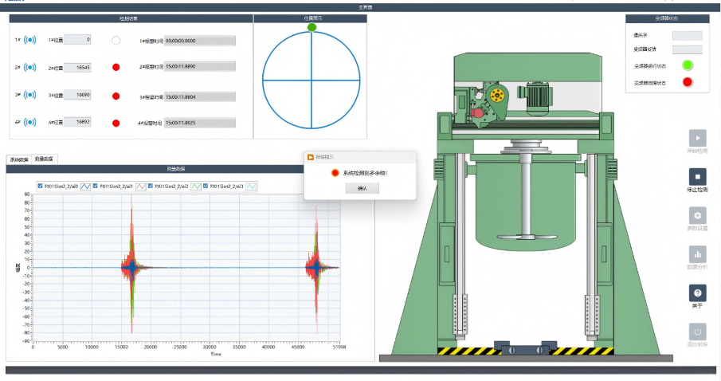Click the 2# position field showing 16545

click(77, 68)
